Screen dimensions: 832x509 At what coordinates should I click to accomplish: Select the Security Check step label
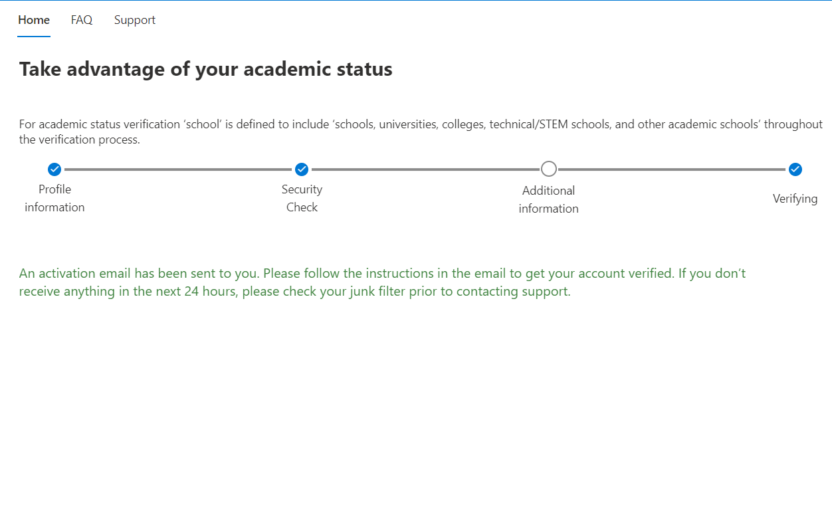(x=302, y=198)
